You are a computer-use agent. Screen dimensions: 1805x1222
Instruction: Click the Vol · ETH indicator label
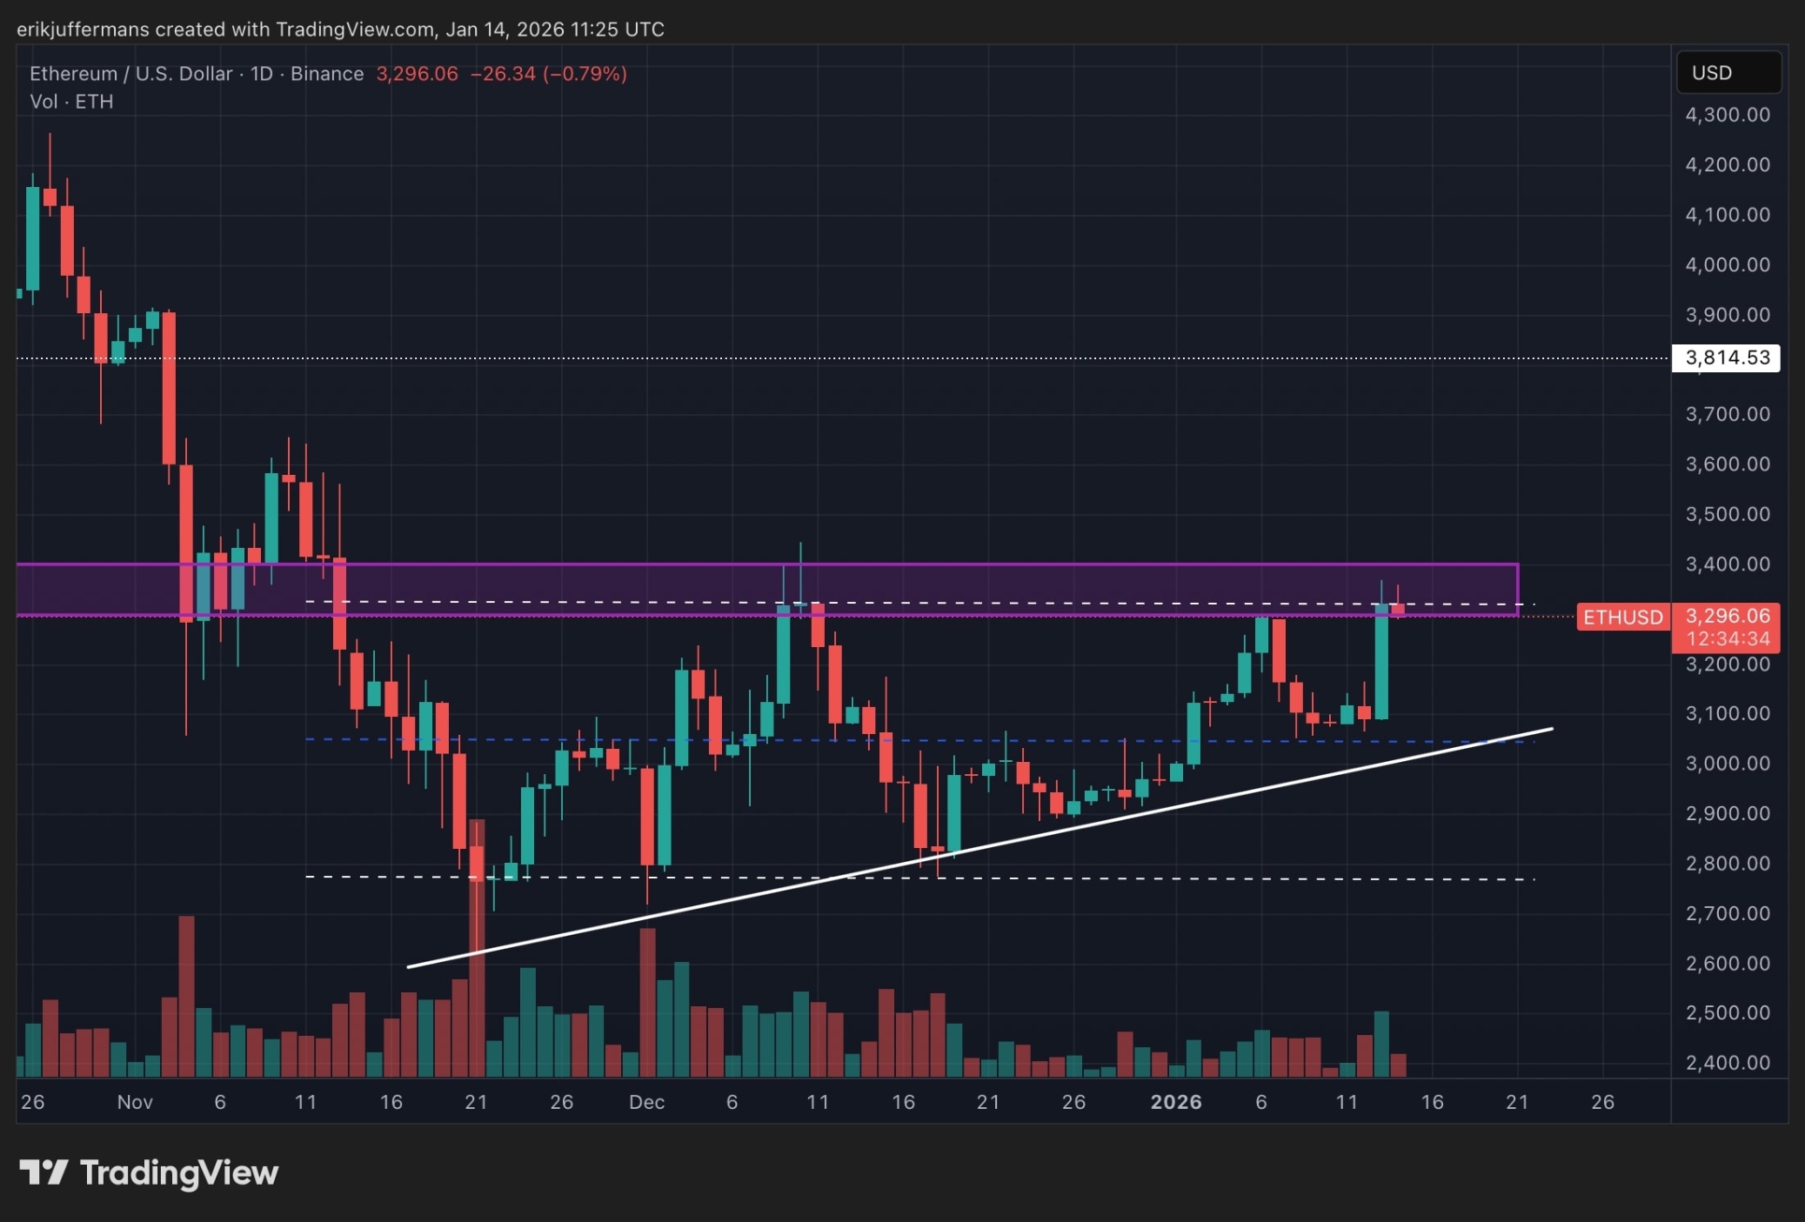[71, 102]
